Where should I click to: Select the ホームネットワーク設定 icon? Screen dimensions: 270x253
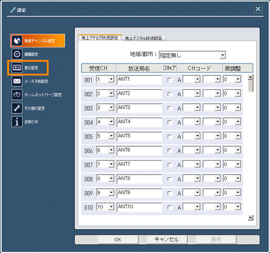[x=17, y=95]
